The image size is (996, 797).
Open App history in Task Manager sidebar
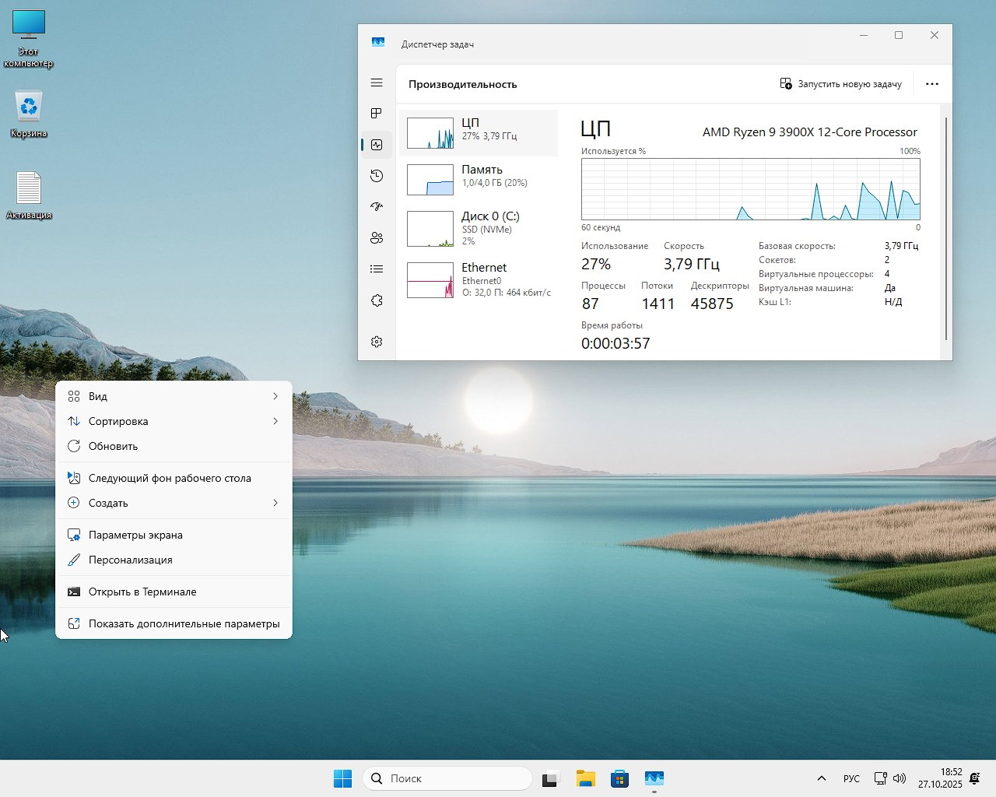377,175
